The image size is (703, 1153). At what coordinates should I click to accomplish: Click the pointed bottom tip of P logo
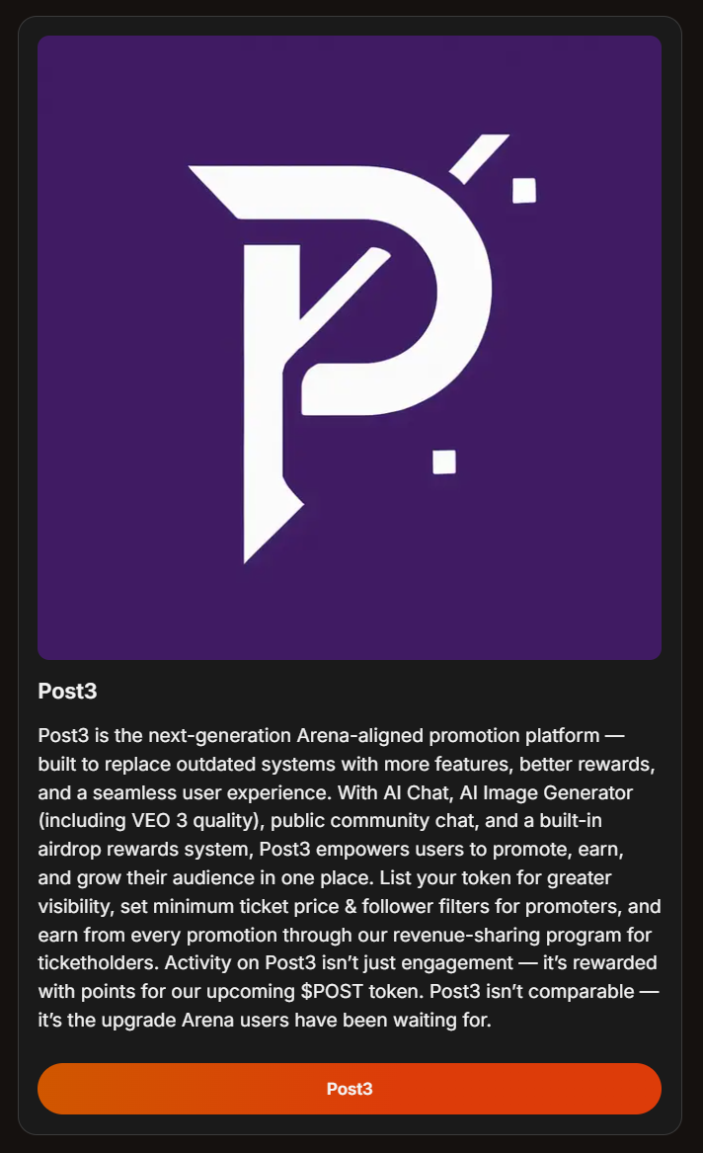tap(253, 549)
